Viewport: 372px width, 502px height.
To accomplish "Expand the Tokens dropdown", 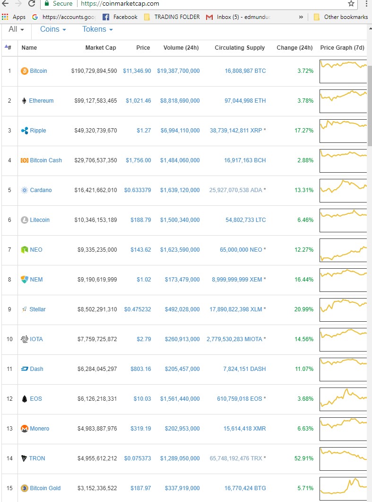I will (x=97, y=29).
